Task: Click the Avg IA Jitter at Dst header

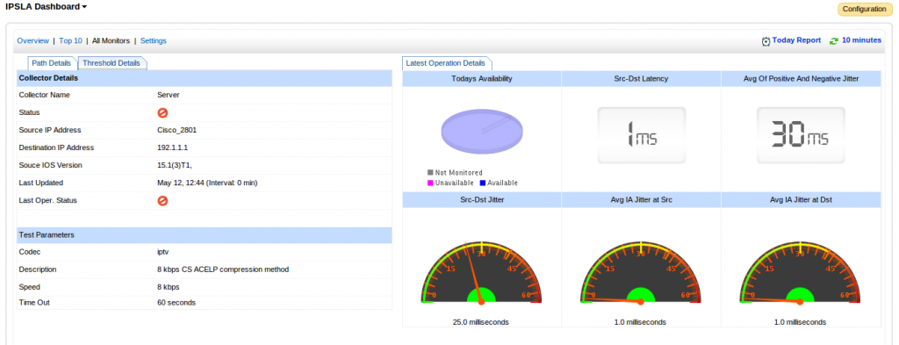Action: [801, 199]
